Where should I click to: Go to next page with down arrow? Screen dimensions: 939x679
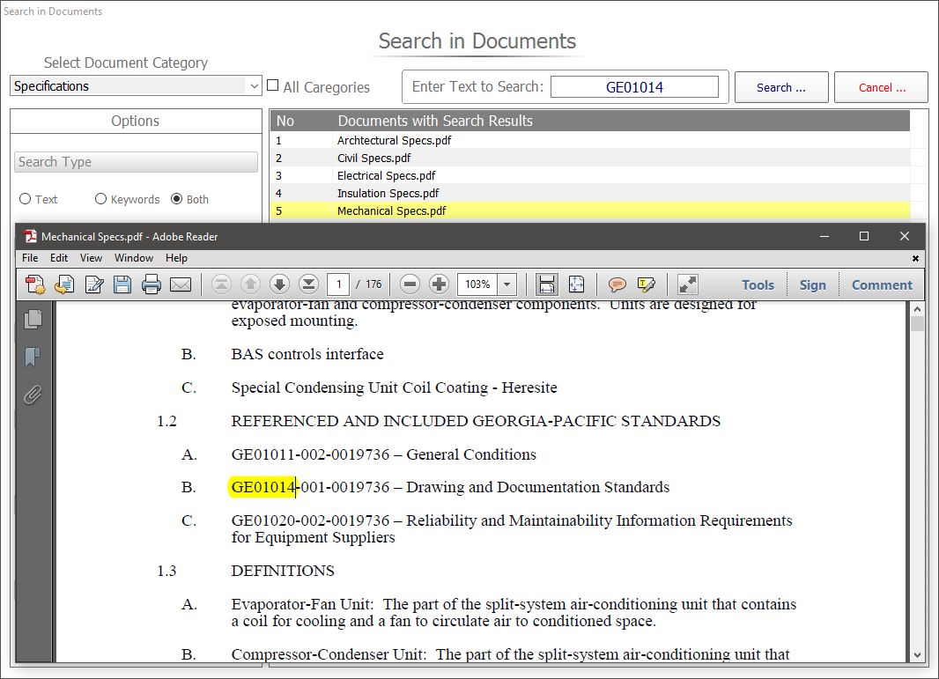279,284
